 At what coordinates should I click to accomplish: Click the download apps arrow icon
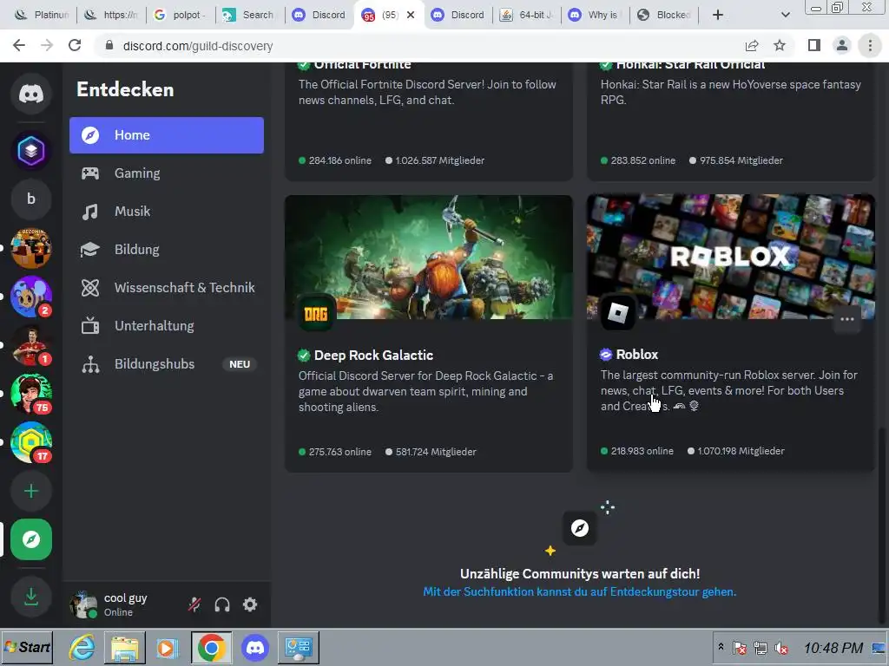[x=31, y=597]
